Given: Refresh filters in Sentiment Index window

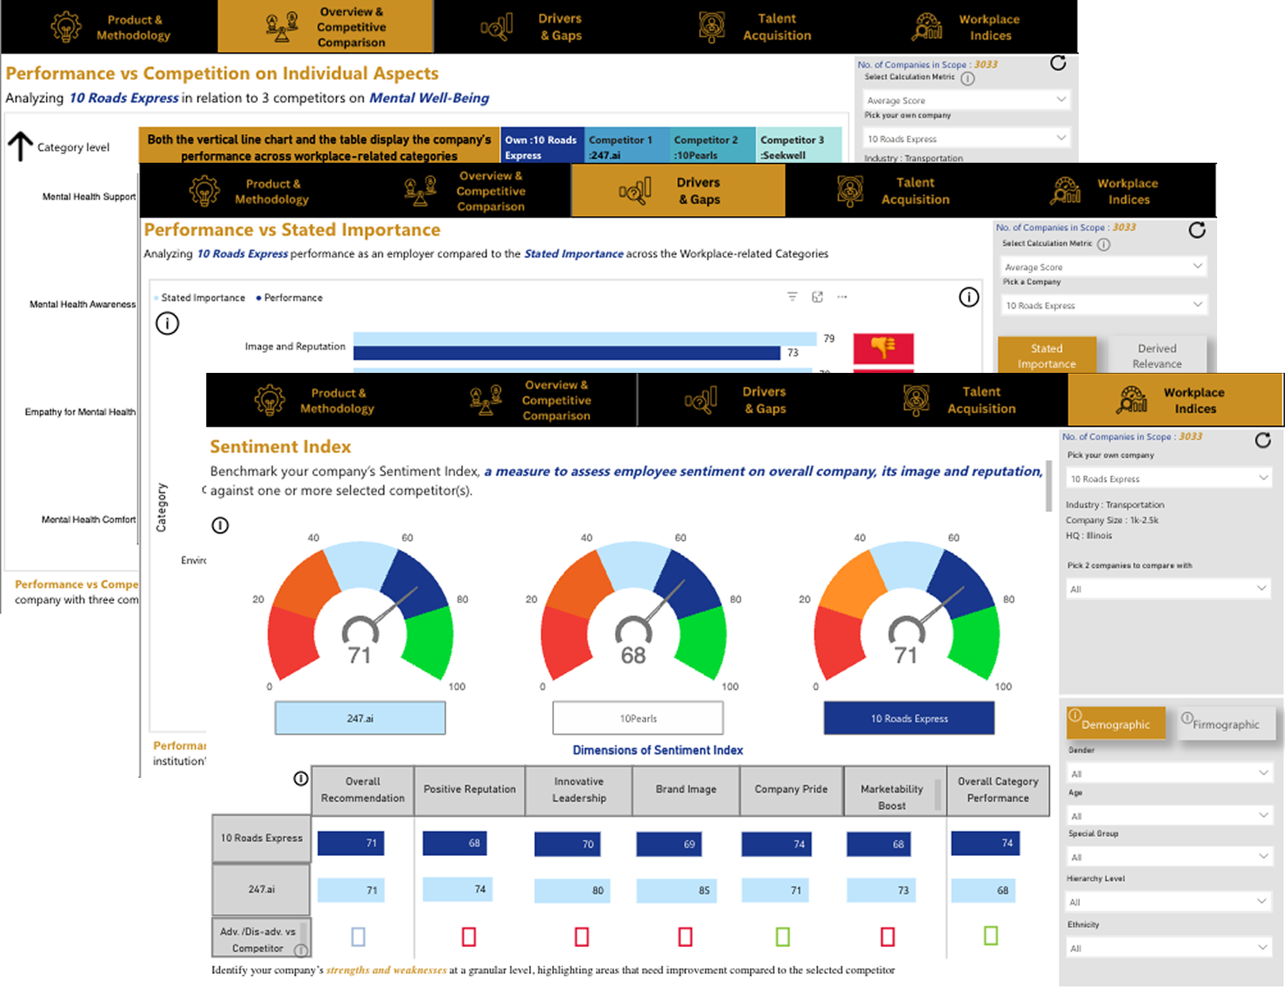Looking at the screenshot, I should pos(1263,440).
